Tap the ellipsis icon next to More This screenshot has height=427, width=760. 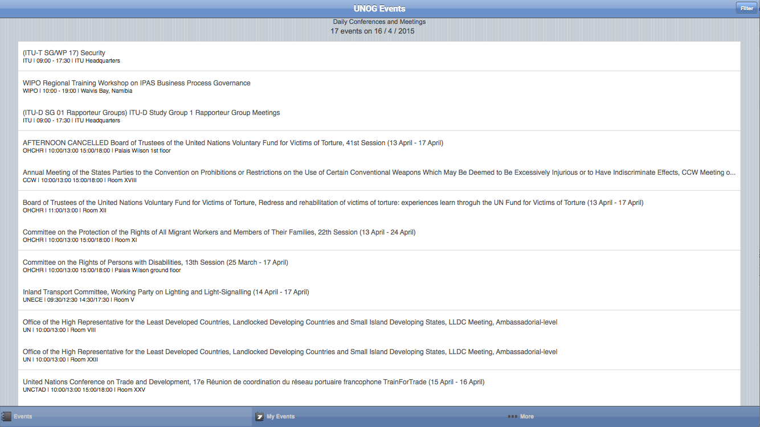(513, 416)
